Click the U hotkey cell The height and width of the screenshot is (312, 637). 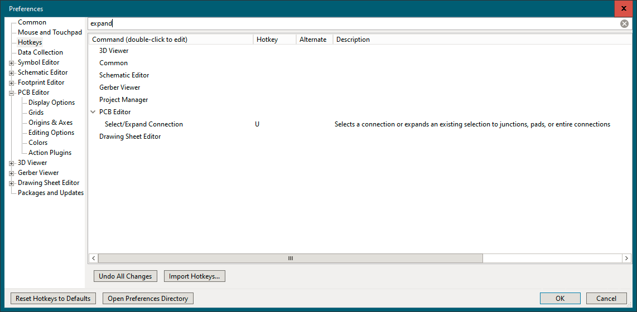click(x=257, y=124)
